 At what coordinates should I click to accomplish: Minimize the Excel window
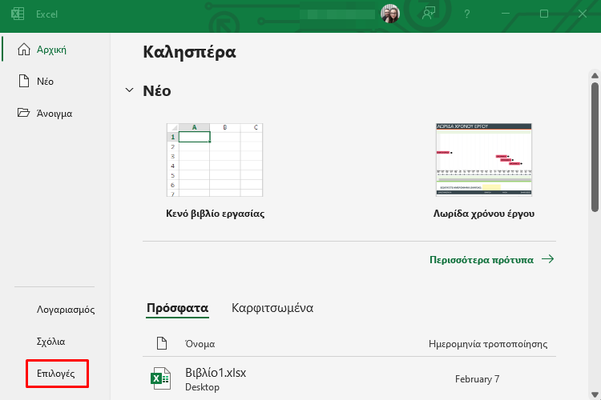click(x=506, y=14)
